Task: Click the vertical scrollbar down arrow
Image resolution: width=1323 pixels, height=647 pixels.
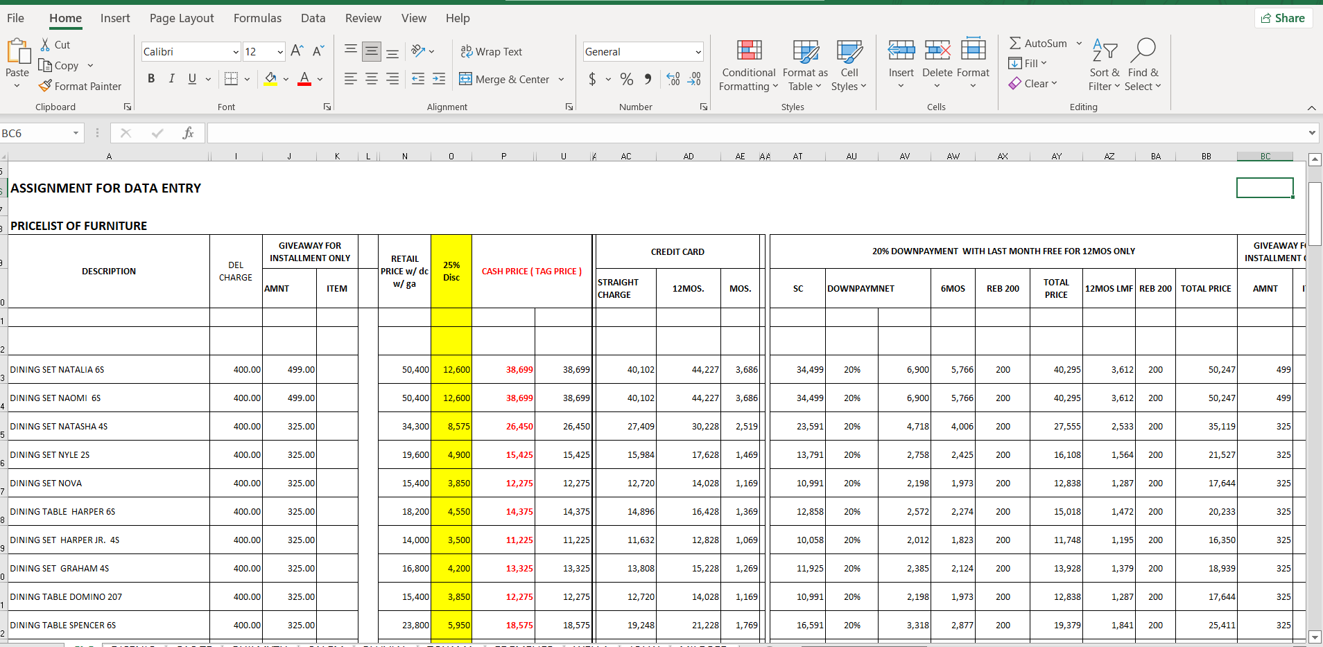Action: [x=1315, y=637]
